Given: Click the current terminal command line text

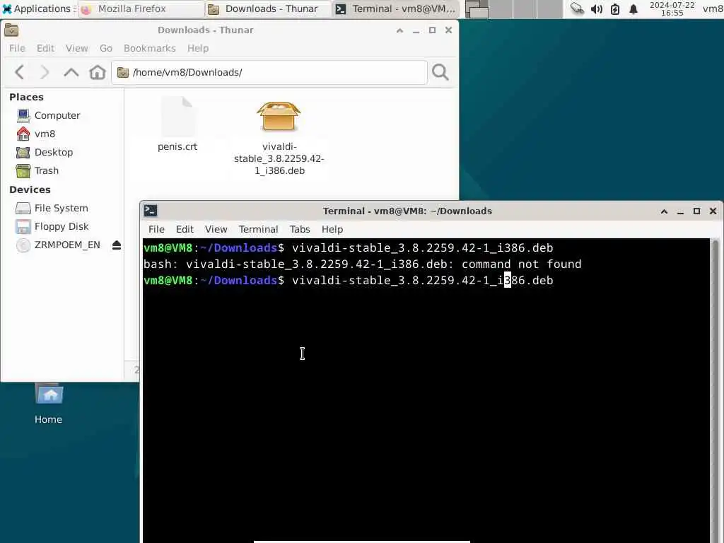Looking at the screenshot, I should (423, 280).
